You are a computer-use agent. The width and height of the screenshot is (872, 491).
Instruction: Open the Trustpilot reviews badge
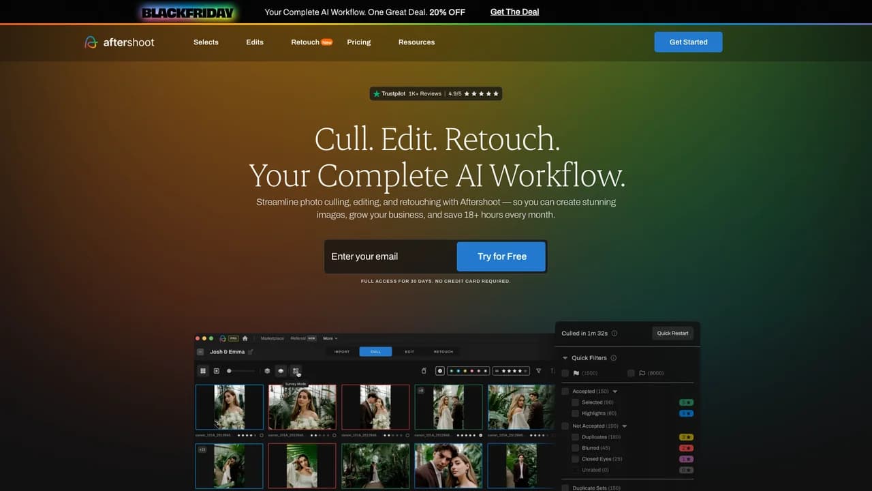pyautogui.click(x=436, y=93)
